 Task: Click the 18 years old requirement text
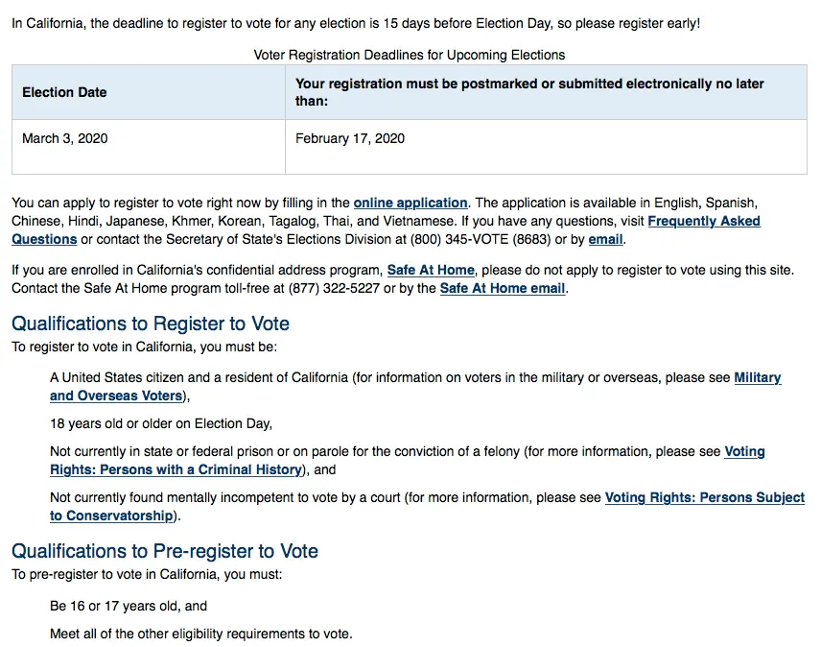(161, 423)
